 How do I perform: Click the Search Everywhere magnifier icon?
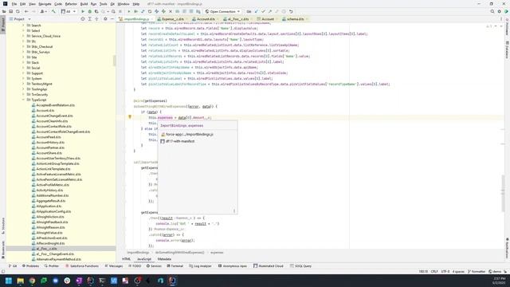492,11
